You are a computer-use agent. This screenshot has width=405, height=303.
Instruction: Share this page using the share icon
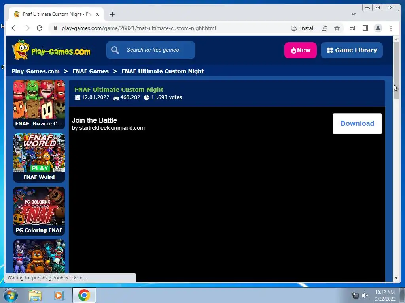pos(324,28)
